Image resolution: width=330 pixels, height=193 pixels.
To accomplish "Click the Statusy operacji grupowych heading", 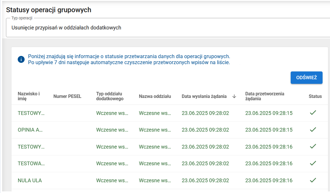I will [x=48, y=10].
